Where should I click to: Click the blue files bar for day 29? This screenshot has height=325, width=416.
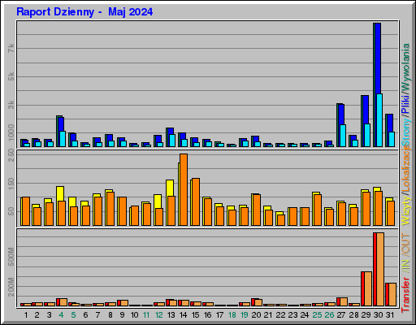click(366, 110)
